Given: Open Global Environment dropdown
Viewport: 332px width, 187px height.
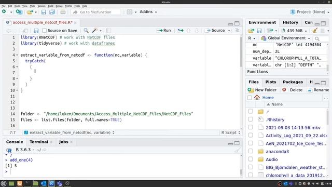Looking at the screenshot, I should (286, 38).
